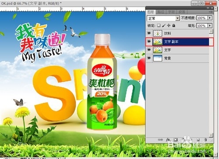
Task: Select the 饮料 layer thumbnail
Action: [x=158, y=33]
